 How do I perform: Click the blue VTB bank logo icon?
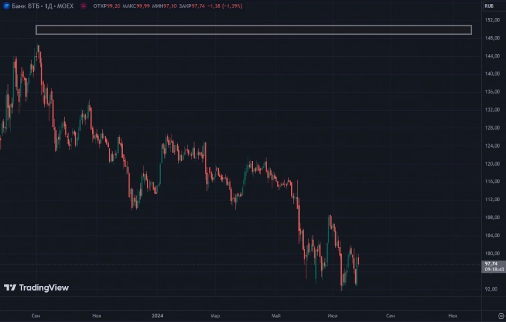tap(6, 6)
